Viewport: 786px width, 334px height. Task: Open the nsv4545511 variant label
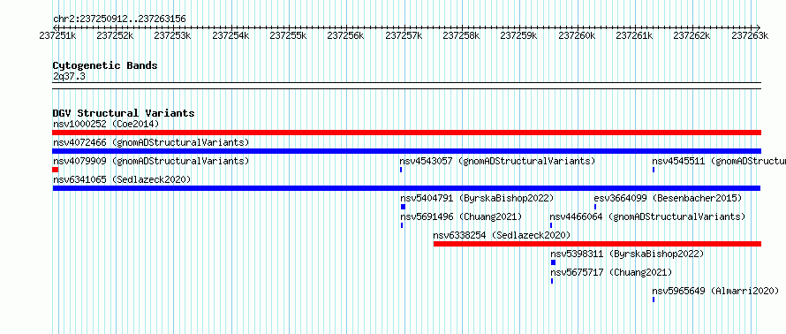[719, 161]
